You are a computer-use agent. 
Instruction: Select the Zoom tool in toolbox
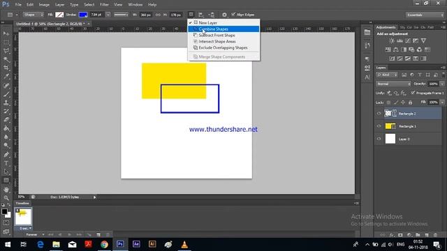(6, 198)
